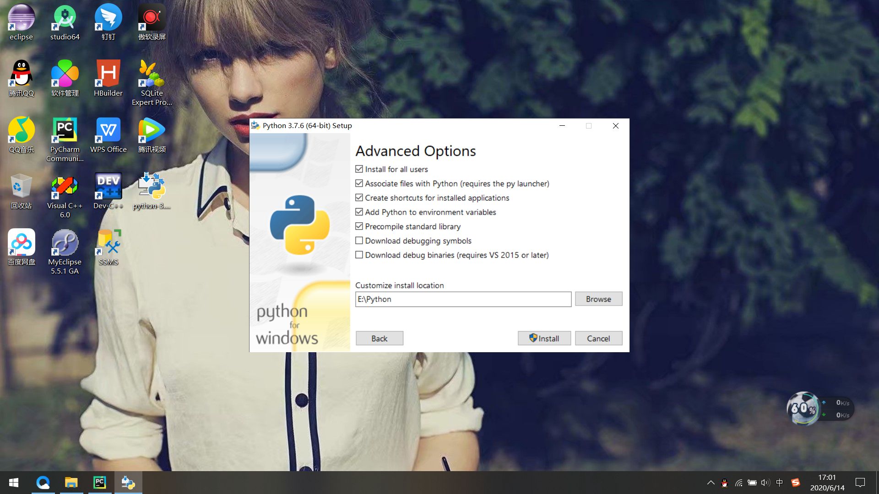The image size is (879, 494).
Task: Uncheck Install for all users
Action: [359, 169]
